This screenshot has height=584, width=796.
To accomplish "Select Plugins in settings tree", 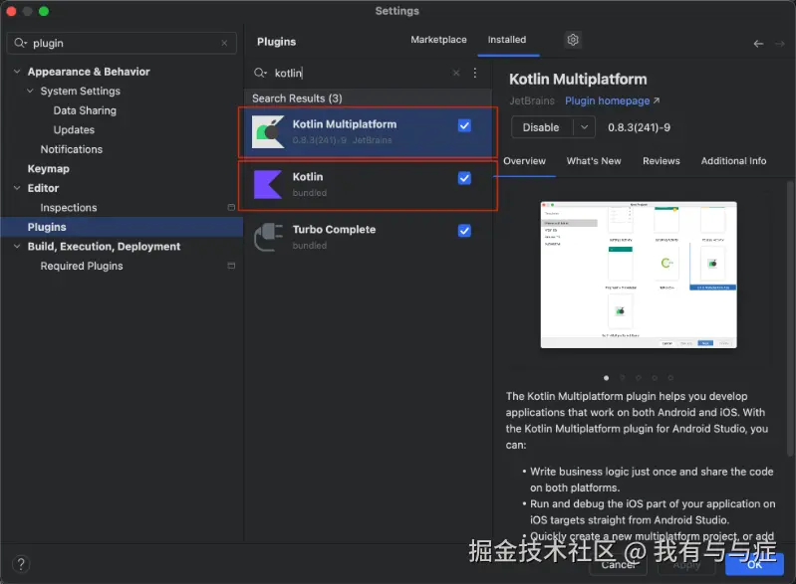I will coord(122,227).
